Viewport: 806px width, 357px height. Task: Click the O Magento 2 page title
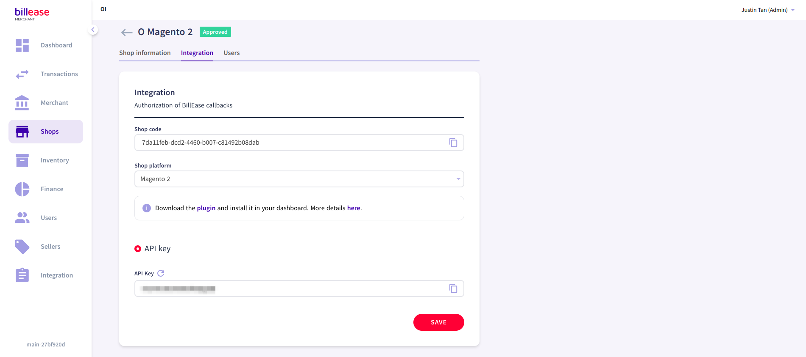click(x=165, y=32)
